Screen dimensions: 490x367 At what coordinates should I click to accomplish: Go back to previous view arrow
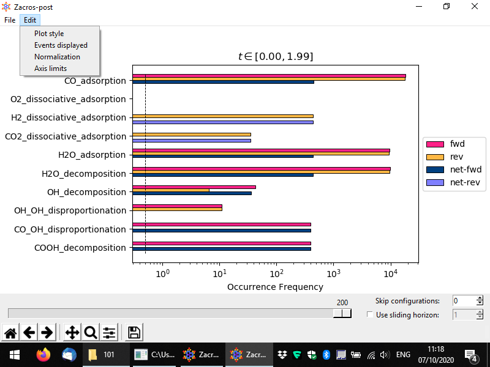(29, 333)
